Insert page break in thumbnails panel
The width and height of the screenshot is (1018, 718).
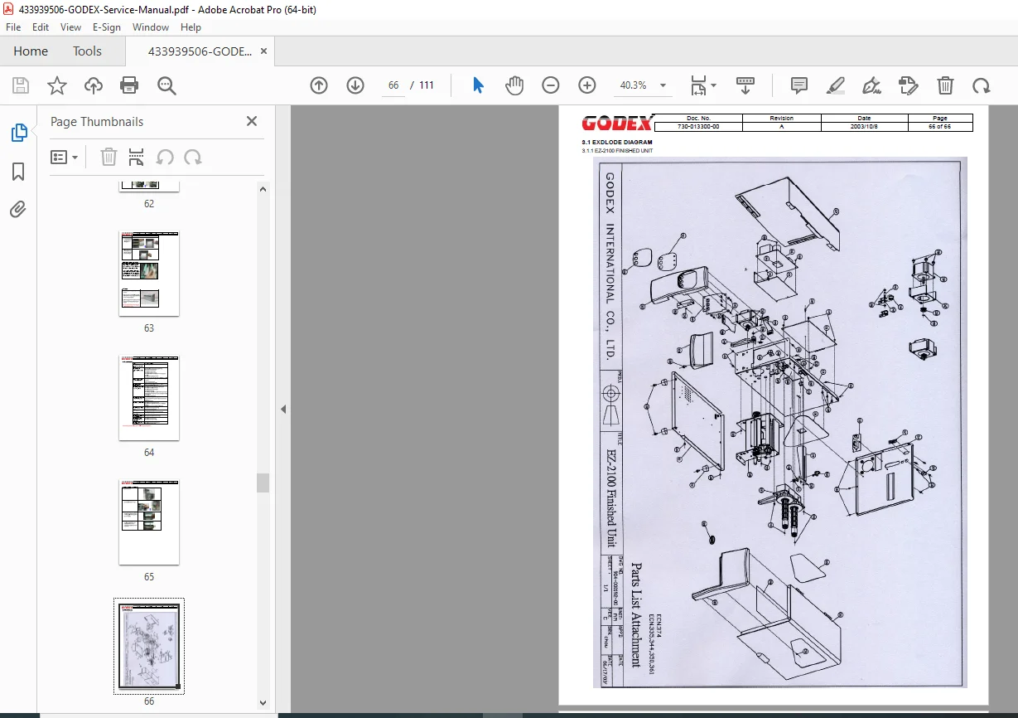click(137, 157)
